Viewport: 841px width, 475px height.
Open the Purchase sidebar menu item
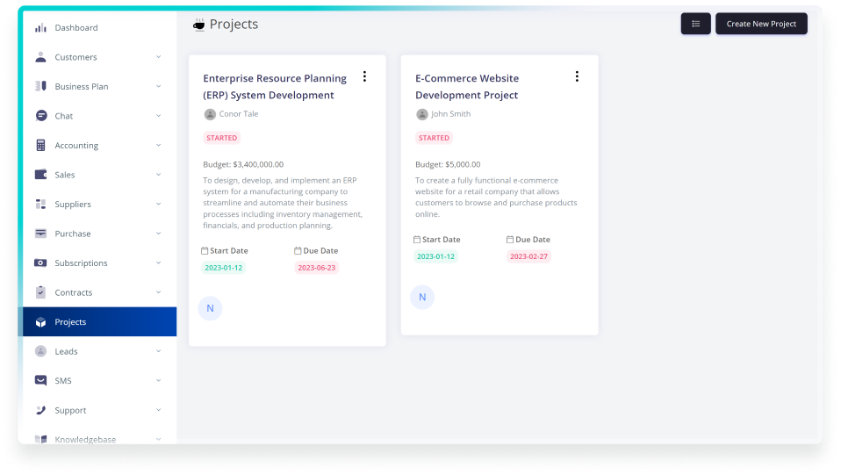point(73,234)
